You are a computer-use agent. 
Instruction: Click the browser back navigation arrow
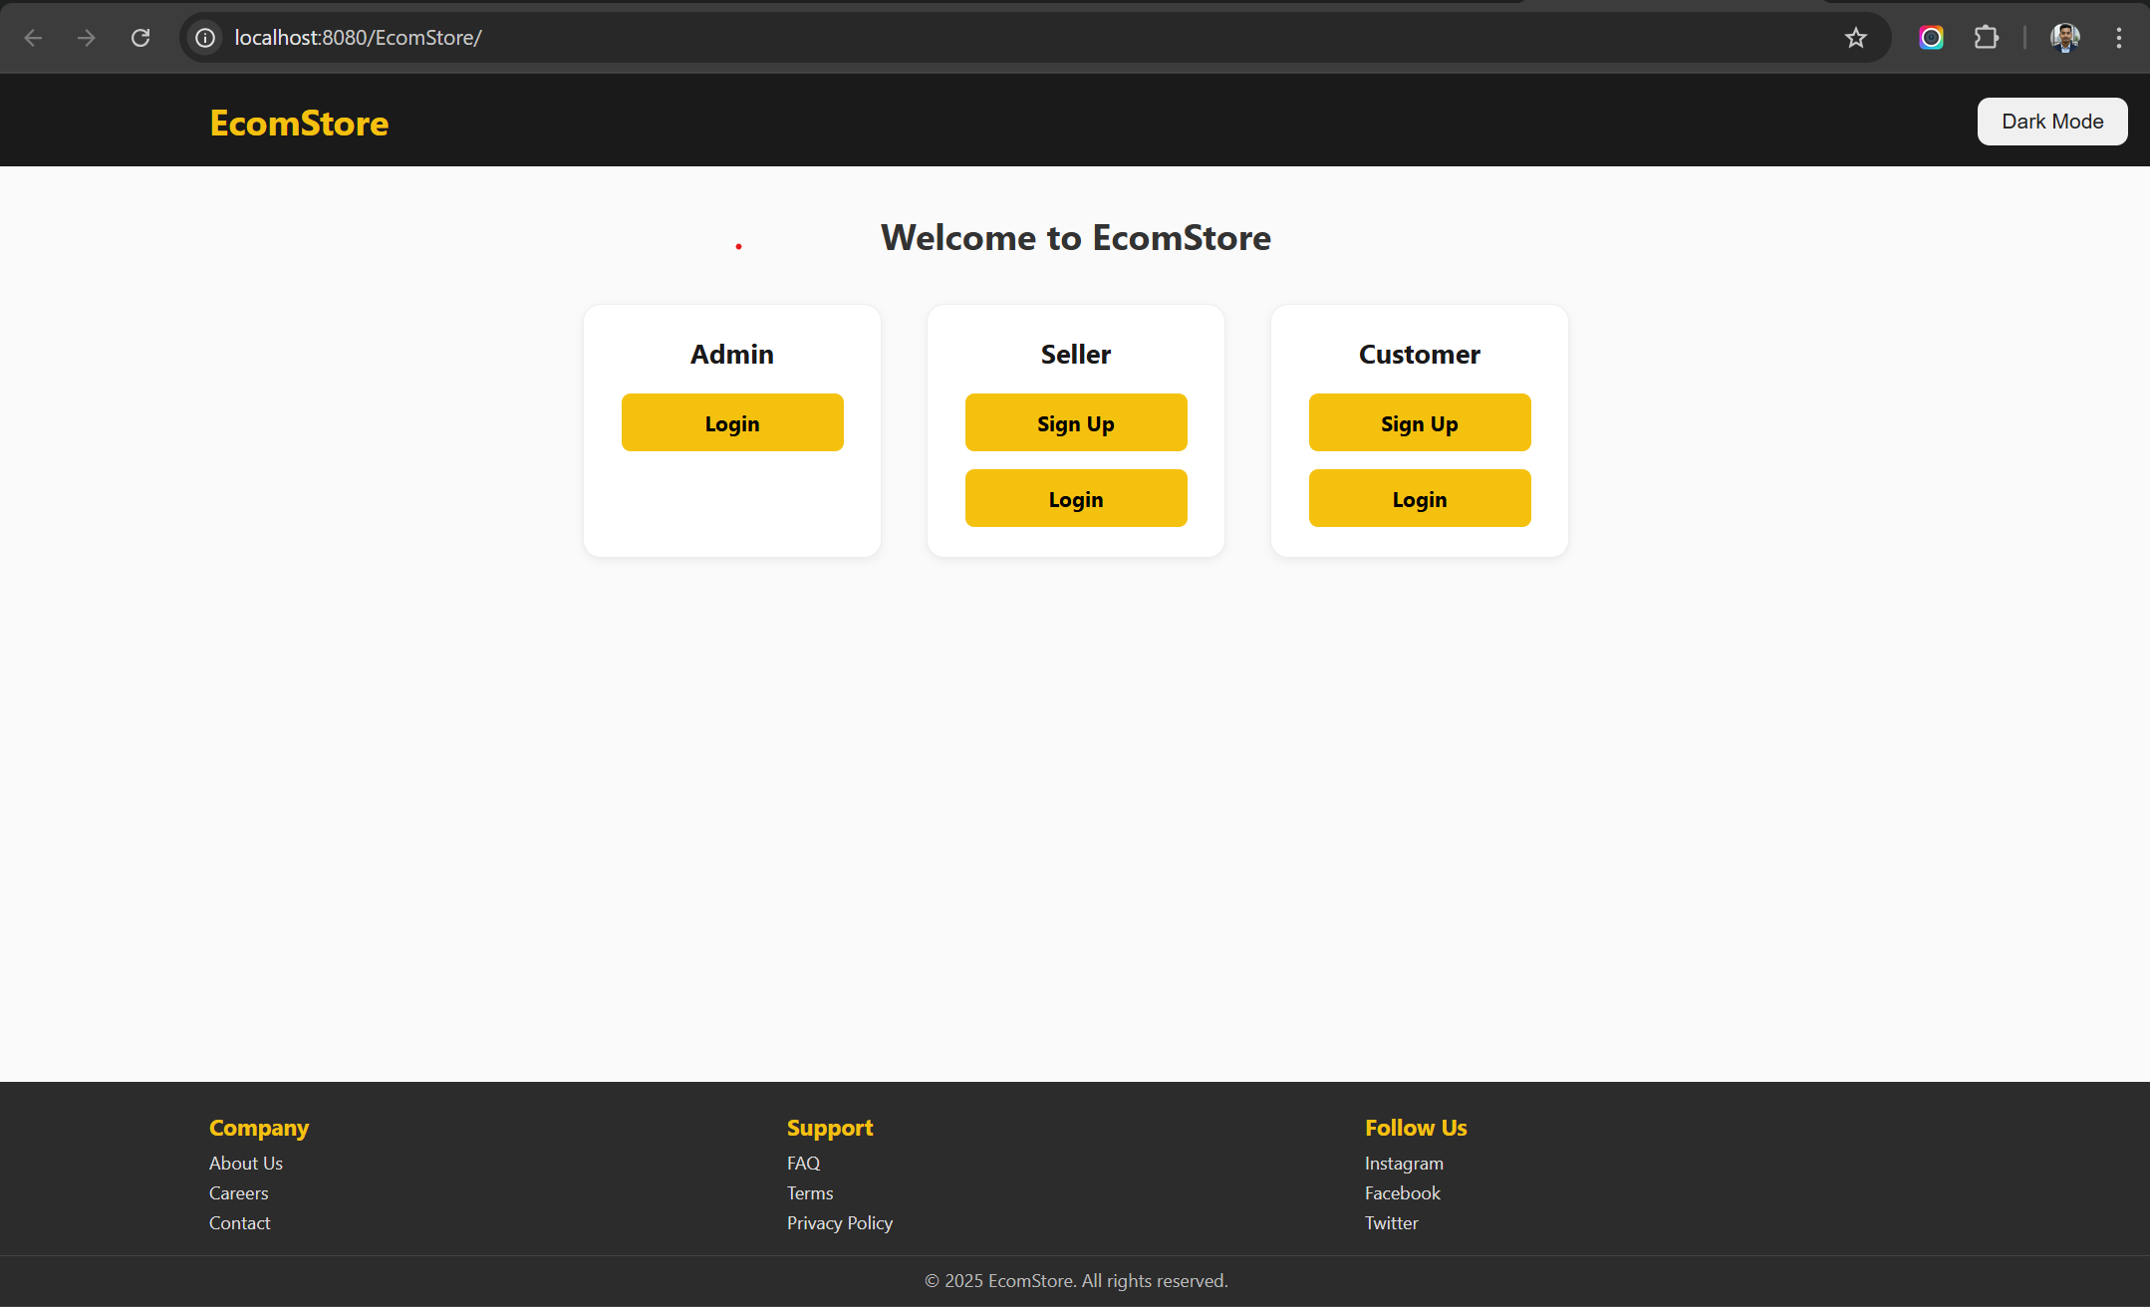tap(34, 37)
